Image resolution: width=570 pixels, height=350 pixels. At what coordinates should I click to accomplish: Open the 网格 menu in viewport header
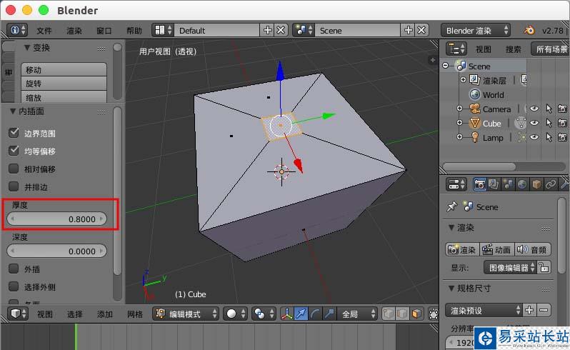pyautogui.click(x=135, y=314)
